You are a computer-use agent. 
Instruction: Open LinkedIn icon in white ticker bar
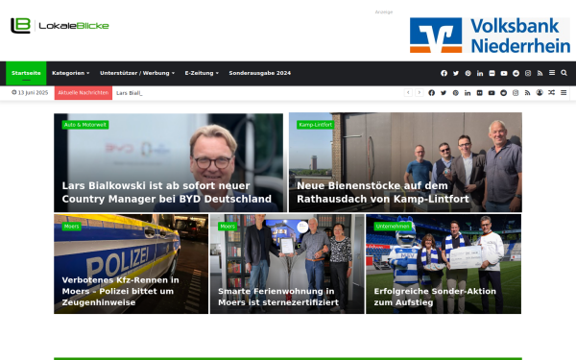pyautogui.click(x=468, y=93)
